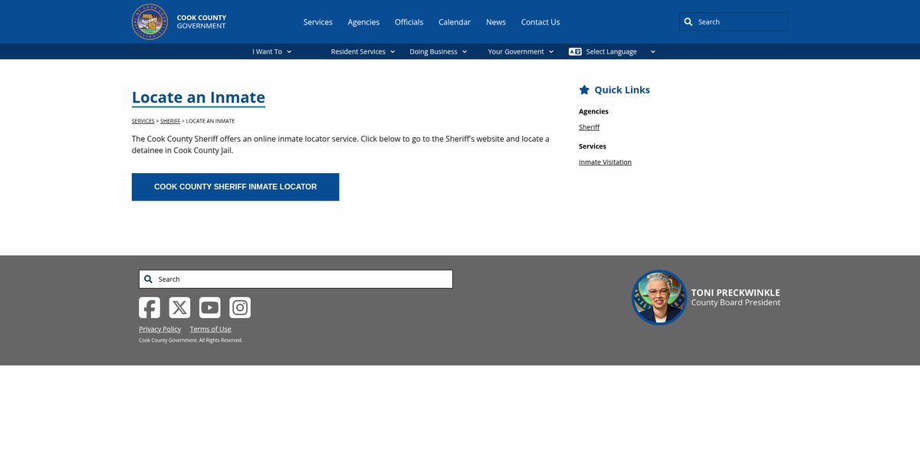Expand the Resident Services menu
Viewport: 920px width, 475px height.
[x=363, y=51]
